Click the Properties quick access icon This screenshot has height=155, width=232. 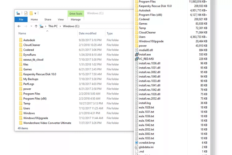pyautogui.click(x=26, y=13)
